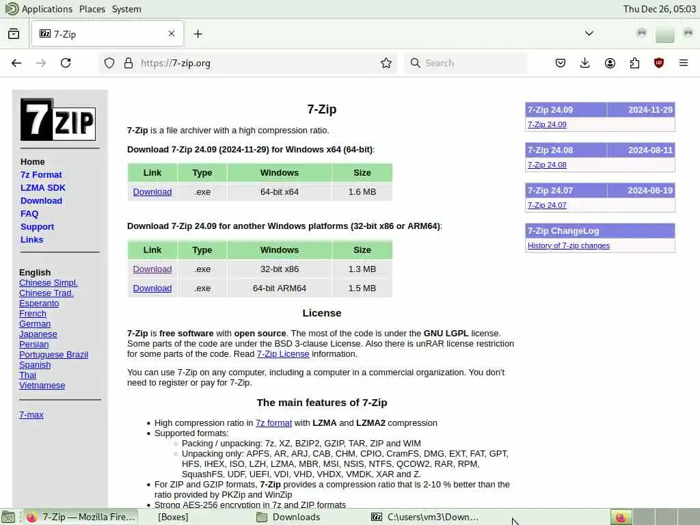Viewport: 700px width, 525px height.
Task: Expand the list all tabs chevron
Action: 589,33
